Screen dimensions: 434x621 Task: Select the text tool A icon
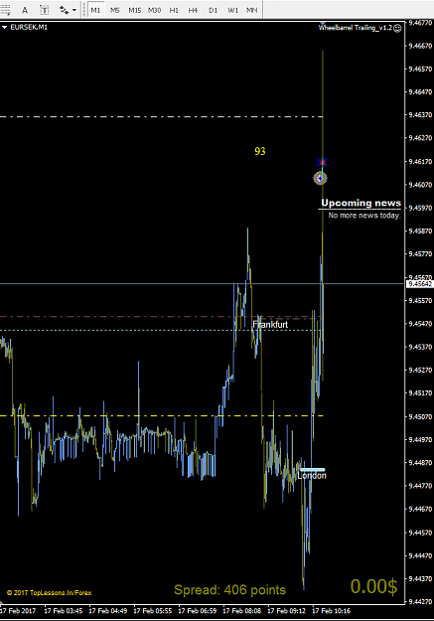(x=25, y=10)
